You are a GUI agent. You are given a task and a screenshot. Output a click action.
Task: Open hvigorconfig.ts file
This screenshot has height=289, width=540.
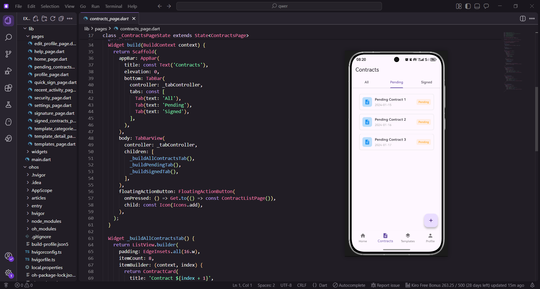[46, 252]
